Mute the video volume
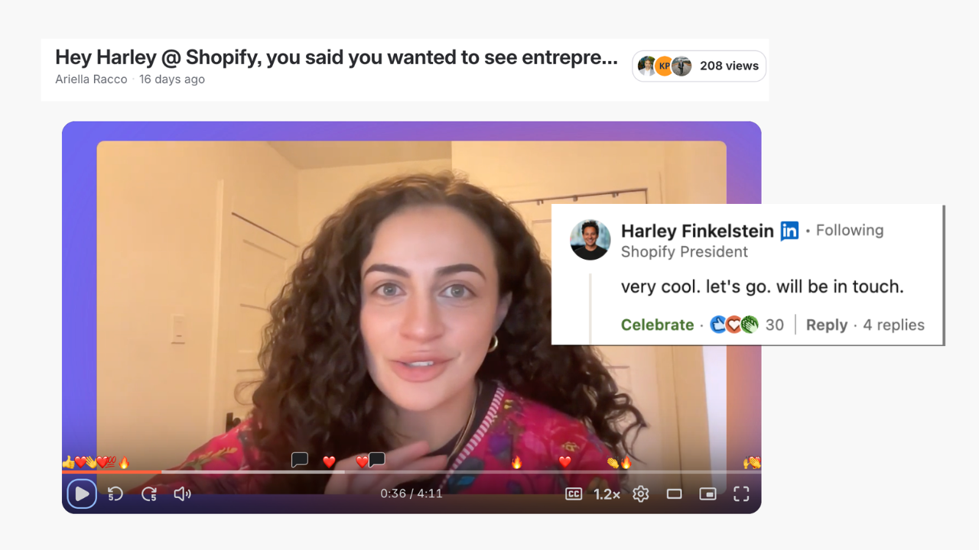 (182, 494)
